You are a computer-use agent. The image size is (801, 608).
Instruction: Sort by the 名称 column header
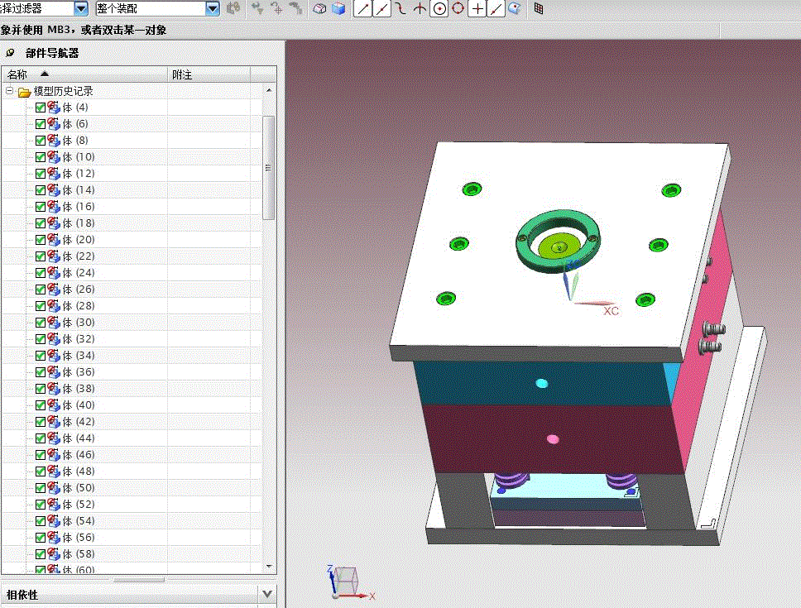(18, 74)
